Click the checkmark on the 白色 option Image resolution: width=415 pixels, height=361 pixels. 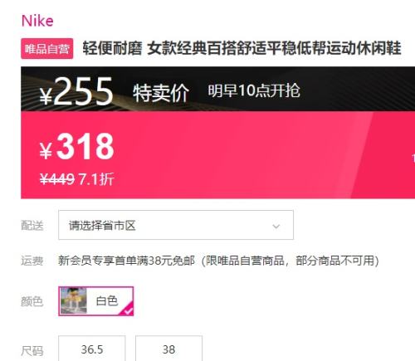[128, 311]
